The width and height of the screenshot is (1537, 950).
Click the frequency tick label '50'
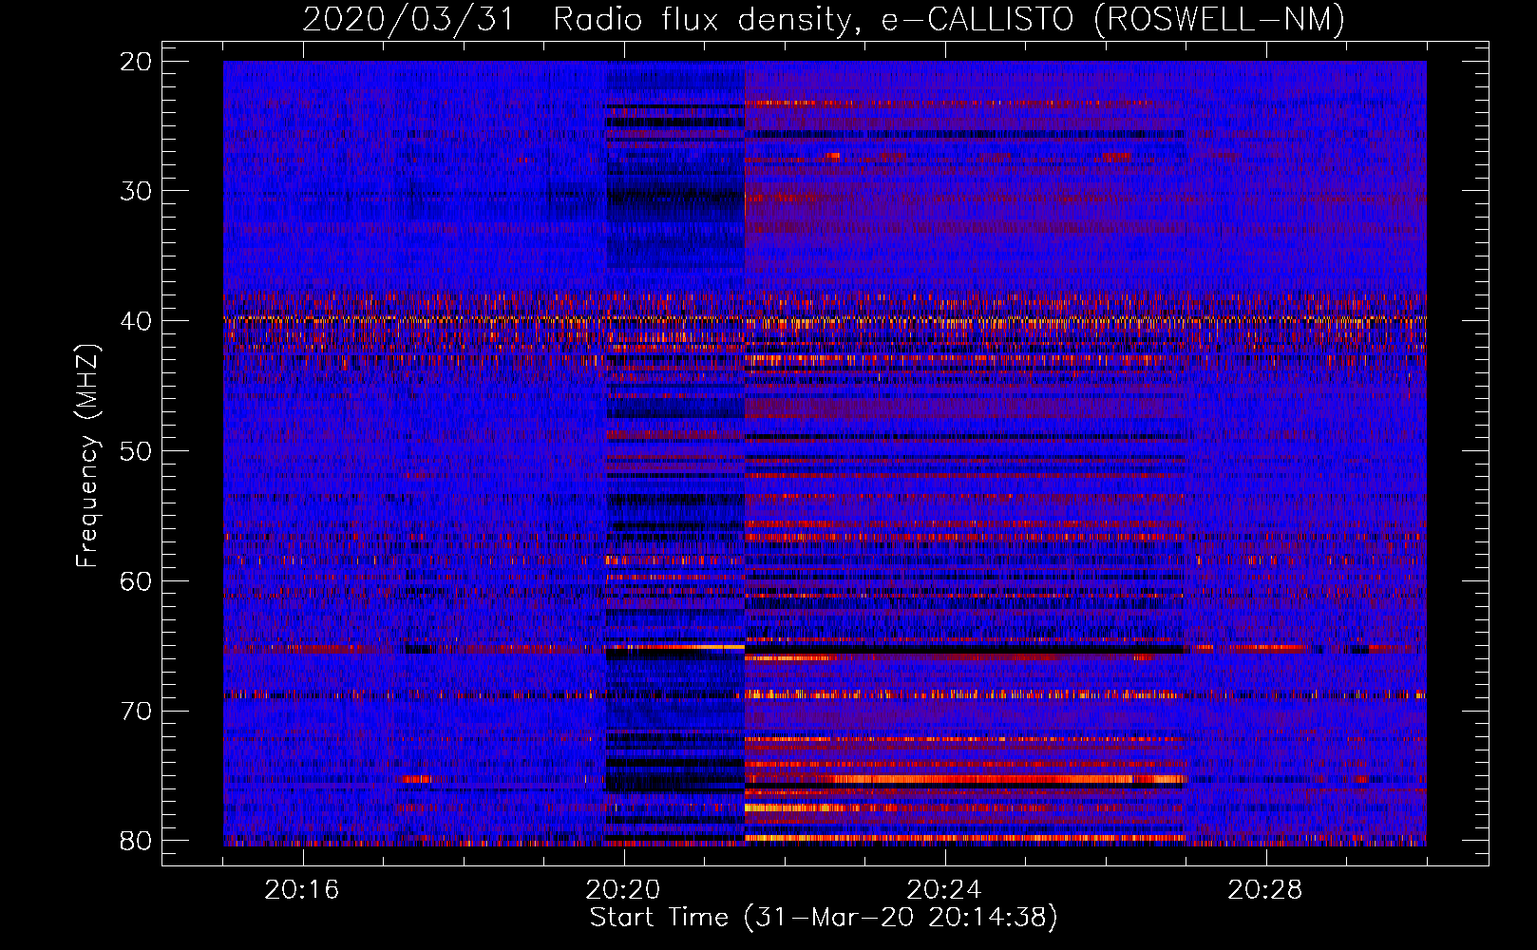(137, 451)
